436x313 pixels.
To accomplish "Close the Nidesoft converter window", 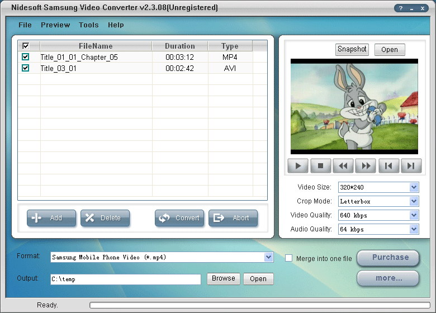I will (423, 8).
